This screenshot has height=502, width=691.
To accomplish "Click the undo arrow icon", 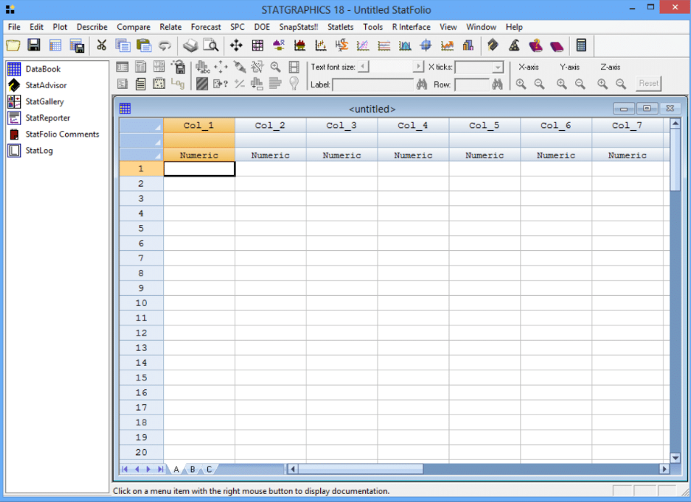I will 165,46.
